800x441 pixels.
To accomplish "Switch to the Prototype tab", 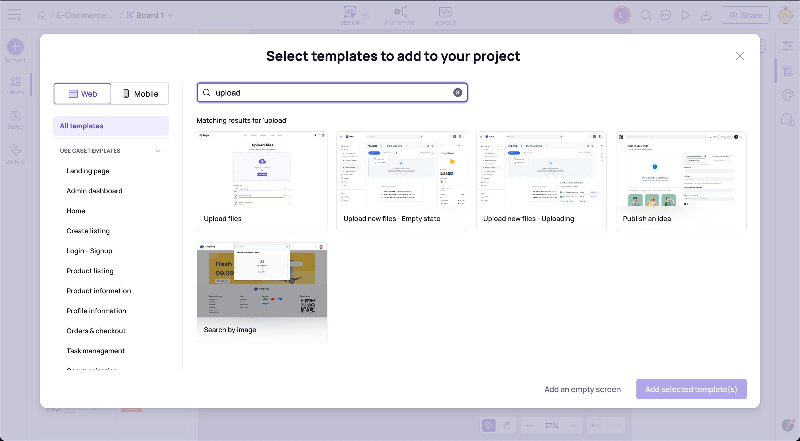I will (400, 15).
